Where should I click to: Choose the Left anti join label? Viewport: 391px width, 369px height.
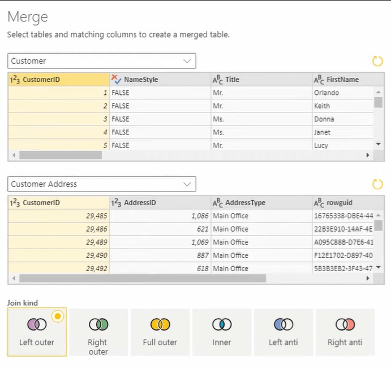(x=283, y=342)
